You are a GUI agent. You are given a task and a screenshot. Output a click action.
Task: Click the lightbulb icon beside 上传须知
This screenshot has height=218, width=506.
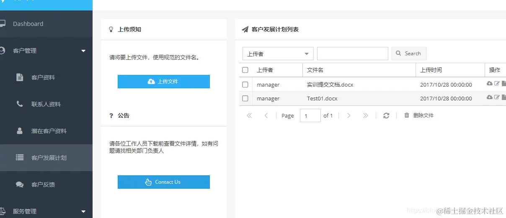tap(111, 29)
